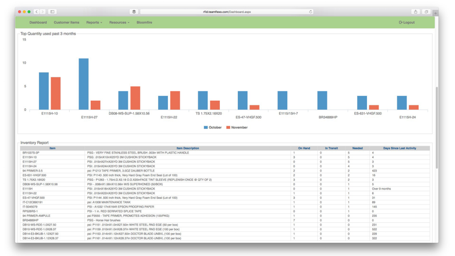
Task: Click the blue October bar for E1115/15H-7
Action: click(x=282, y=100)
